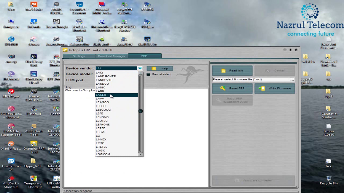Select LEAGOO vendor entry
This screenshot has height=193, width=344.
coord(117,102)
